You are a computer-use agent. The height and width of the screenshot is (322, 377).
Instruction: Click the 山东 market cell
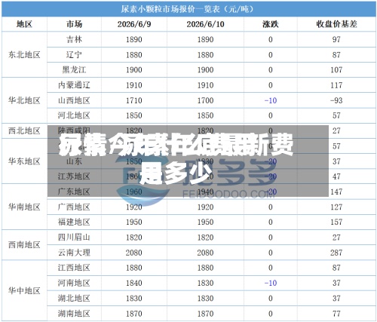pos(74,161)
